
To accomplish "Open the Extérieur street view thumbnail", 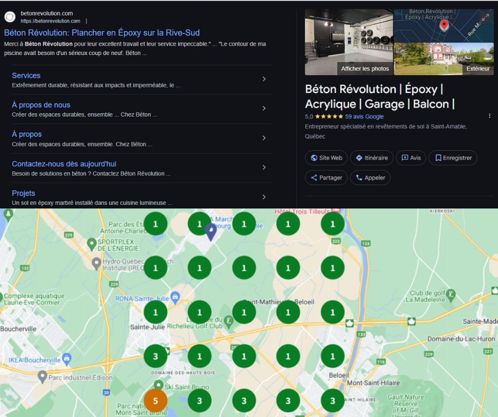I will click(x=443, y=59).
